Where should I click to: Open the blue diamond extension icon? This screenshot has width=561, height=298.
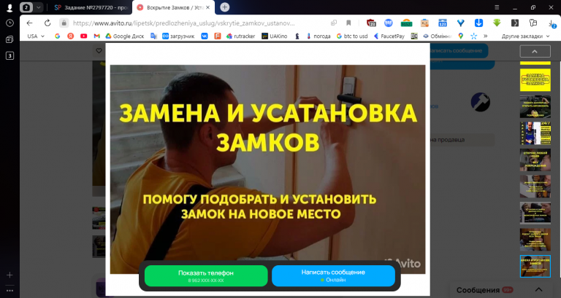[460, 23]
